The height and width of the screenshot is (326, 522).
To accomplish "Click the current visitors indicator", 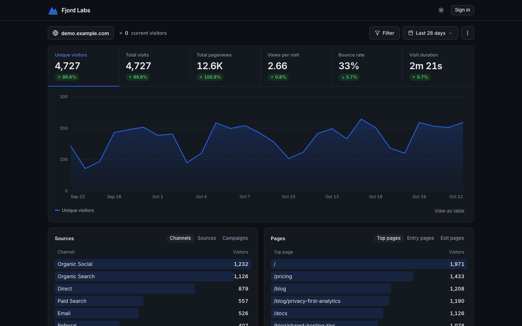I will tap(143, 33).
